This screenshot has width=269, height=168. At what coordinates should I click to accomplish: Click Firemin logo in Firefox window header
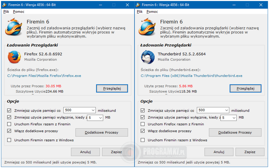[x=14, y=27]
